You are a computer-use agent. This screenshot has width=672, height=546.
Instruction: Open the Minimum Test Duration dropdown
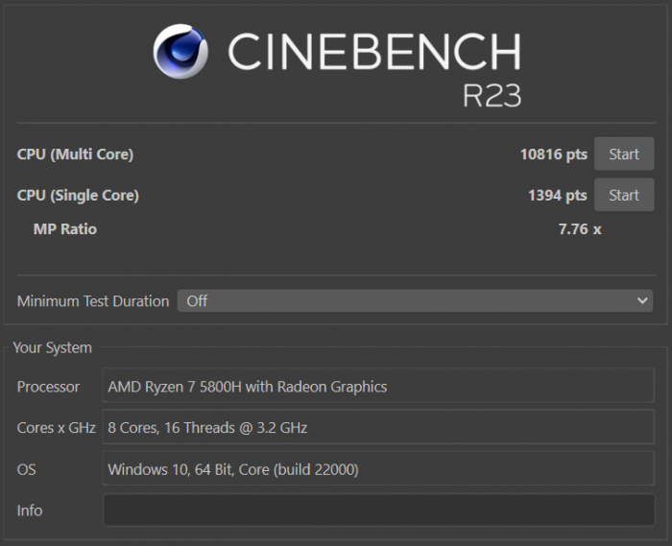pos(415,300)
